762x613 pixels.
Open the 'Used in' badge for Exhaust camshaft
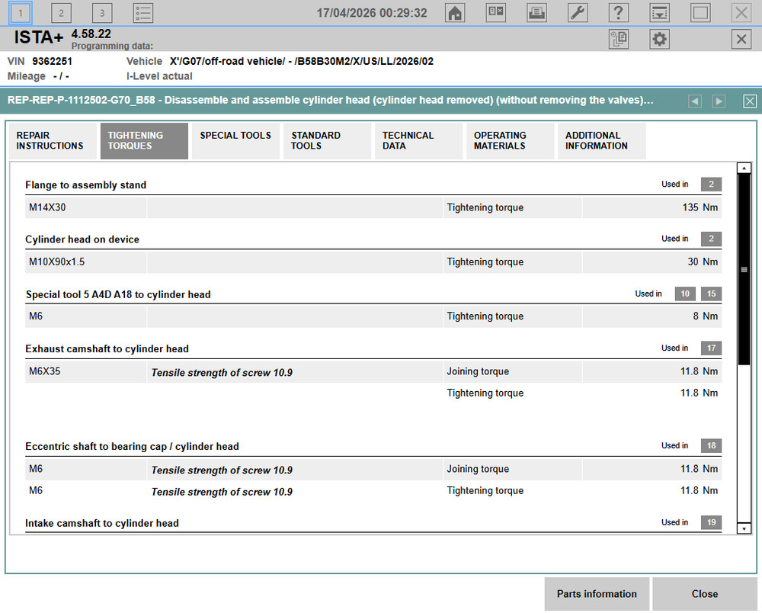click(x=710, y=348)
